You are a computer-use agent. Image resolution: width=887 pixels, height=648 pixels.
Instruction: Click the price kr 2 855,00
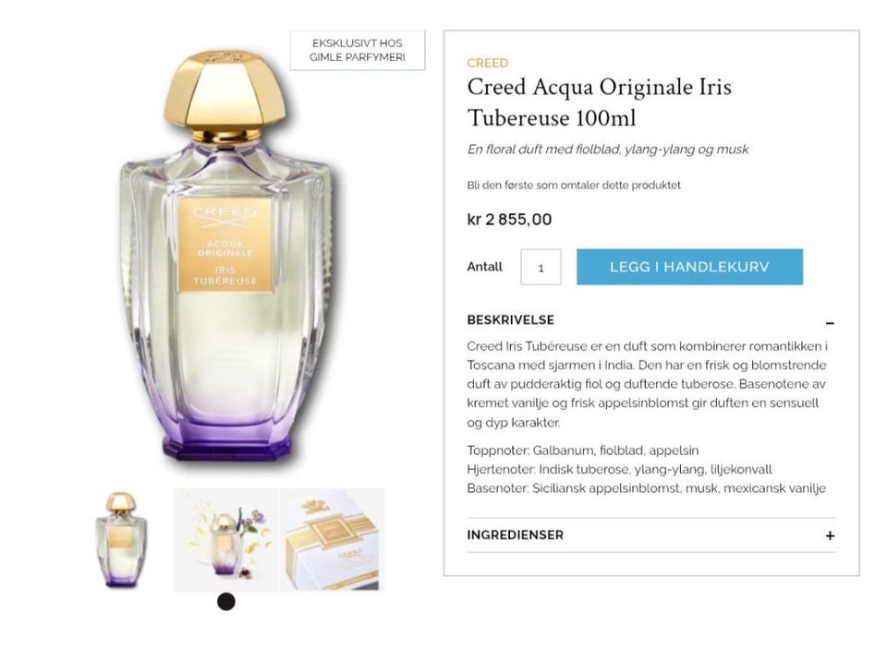pos(509,219)
